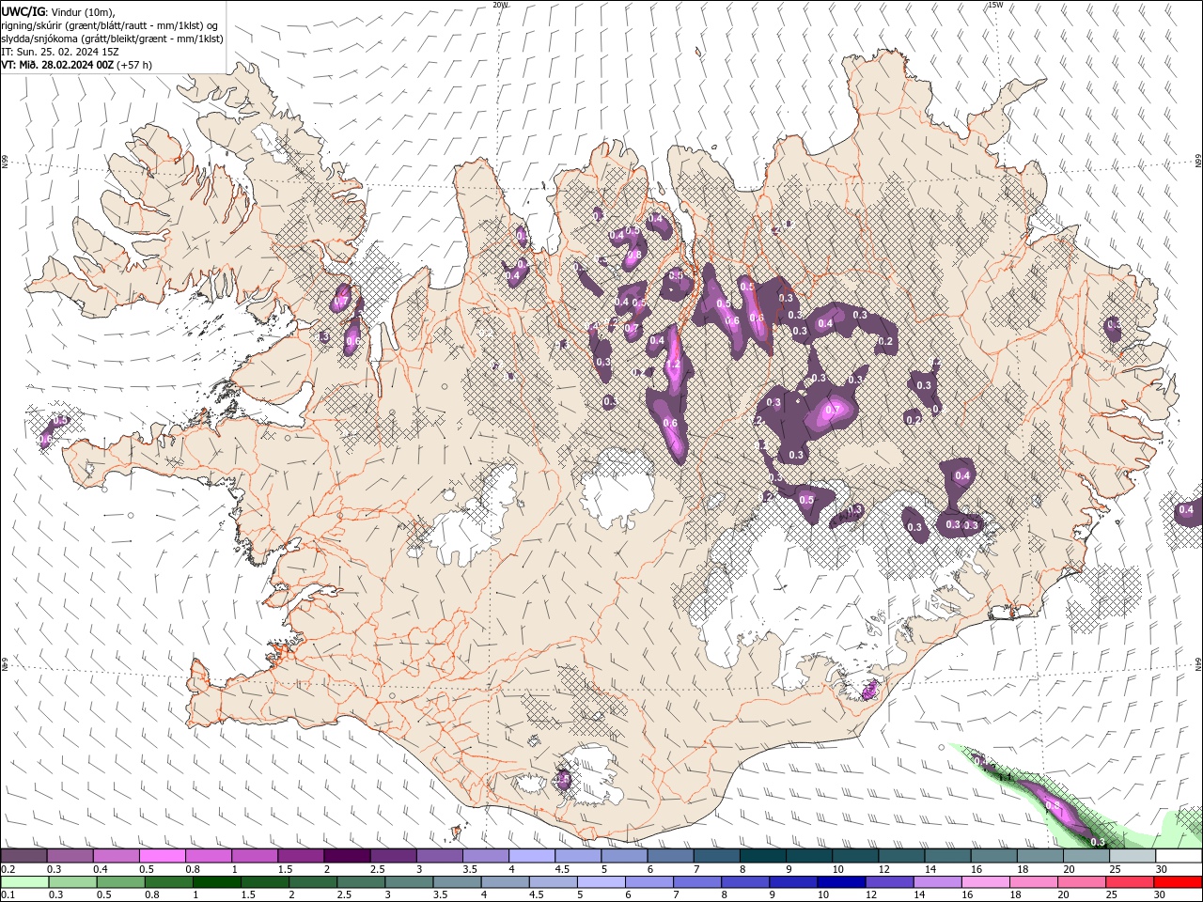
Task: Click the 1.2 value on the pink snowfall streak
Action: [x=673, y=365]
